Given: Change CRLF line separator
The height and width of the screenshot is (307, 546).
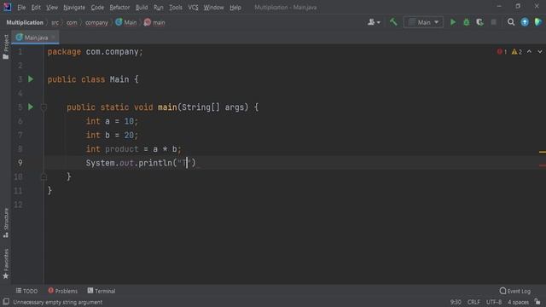Looking at the screenshot, I should click(473, 302).
